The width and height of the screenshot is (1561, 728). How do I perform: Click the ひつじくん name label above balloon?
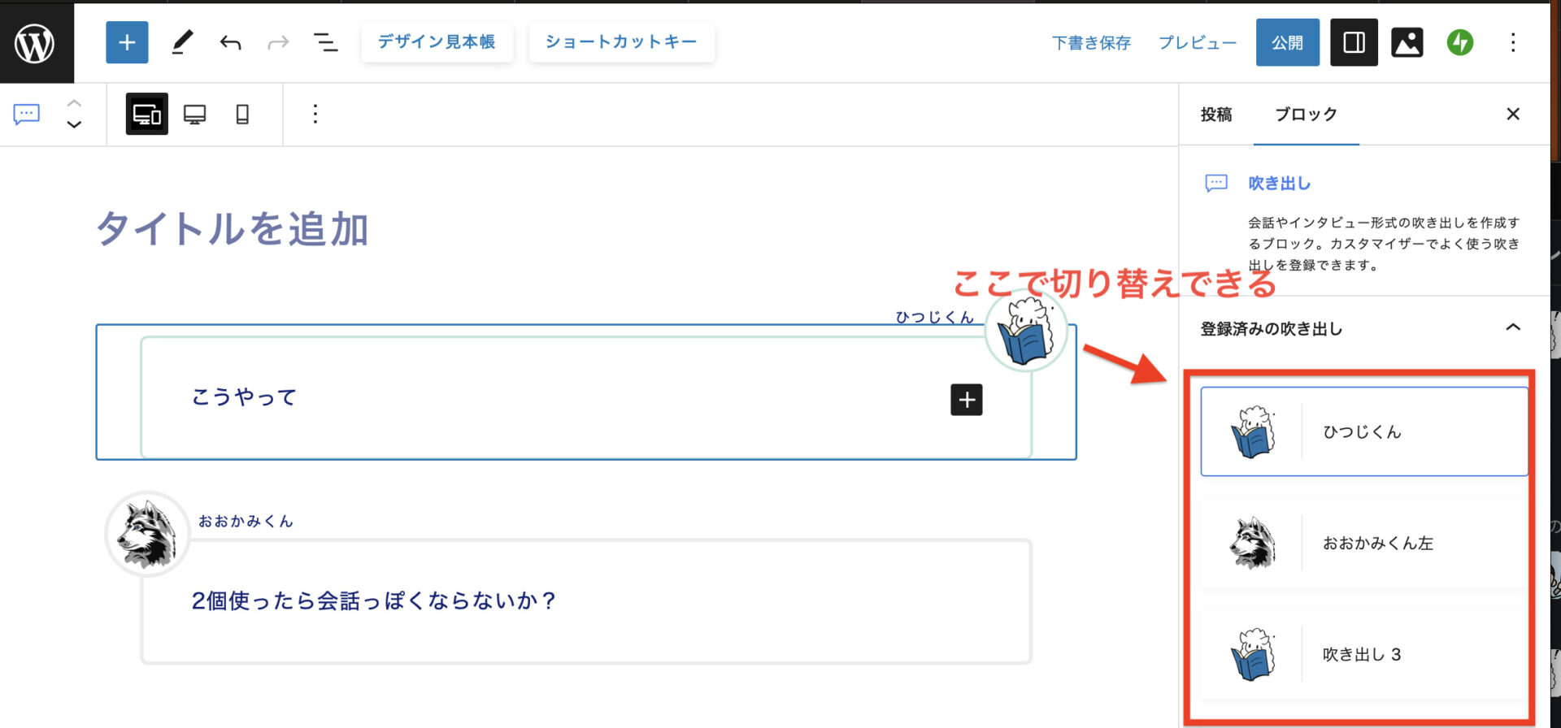coord(935,317)
